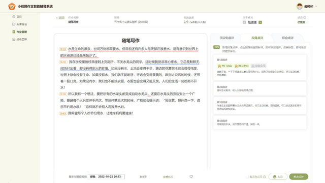The width and height of the screenshot is (325, 183).
Task: Click the essay title 随笔写作
Action: tap(131, 41)
